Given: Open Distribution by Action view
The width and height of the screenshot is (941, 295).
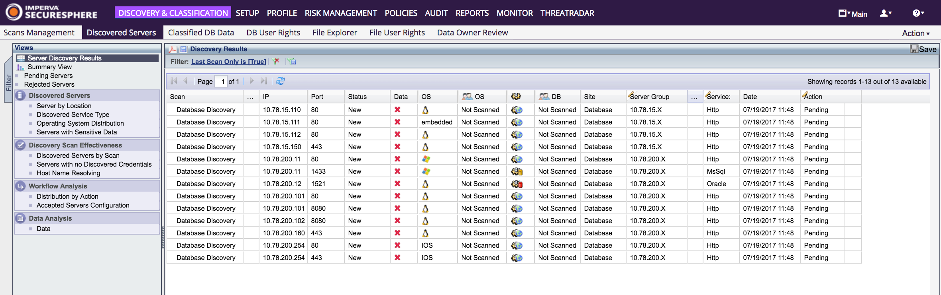Looking at the screenshot, I should click(x=67, y=196).
